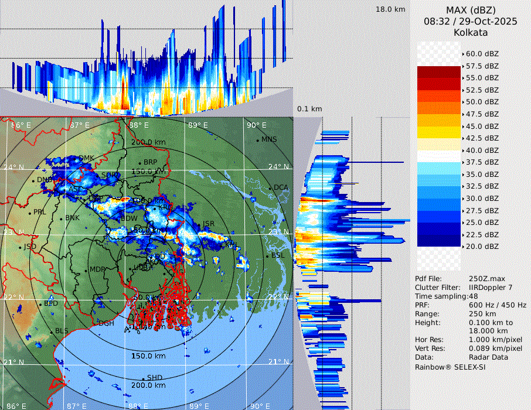Screen dimensions: 531x410
Task: Click the BLS station marker
Action: (x=51, y=332)
